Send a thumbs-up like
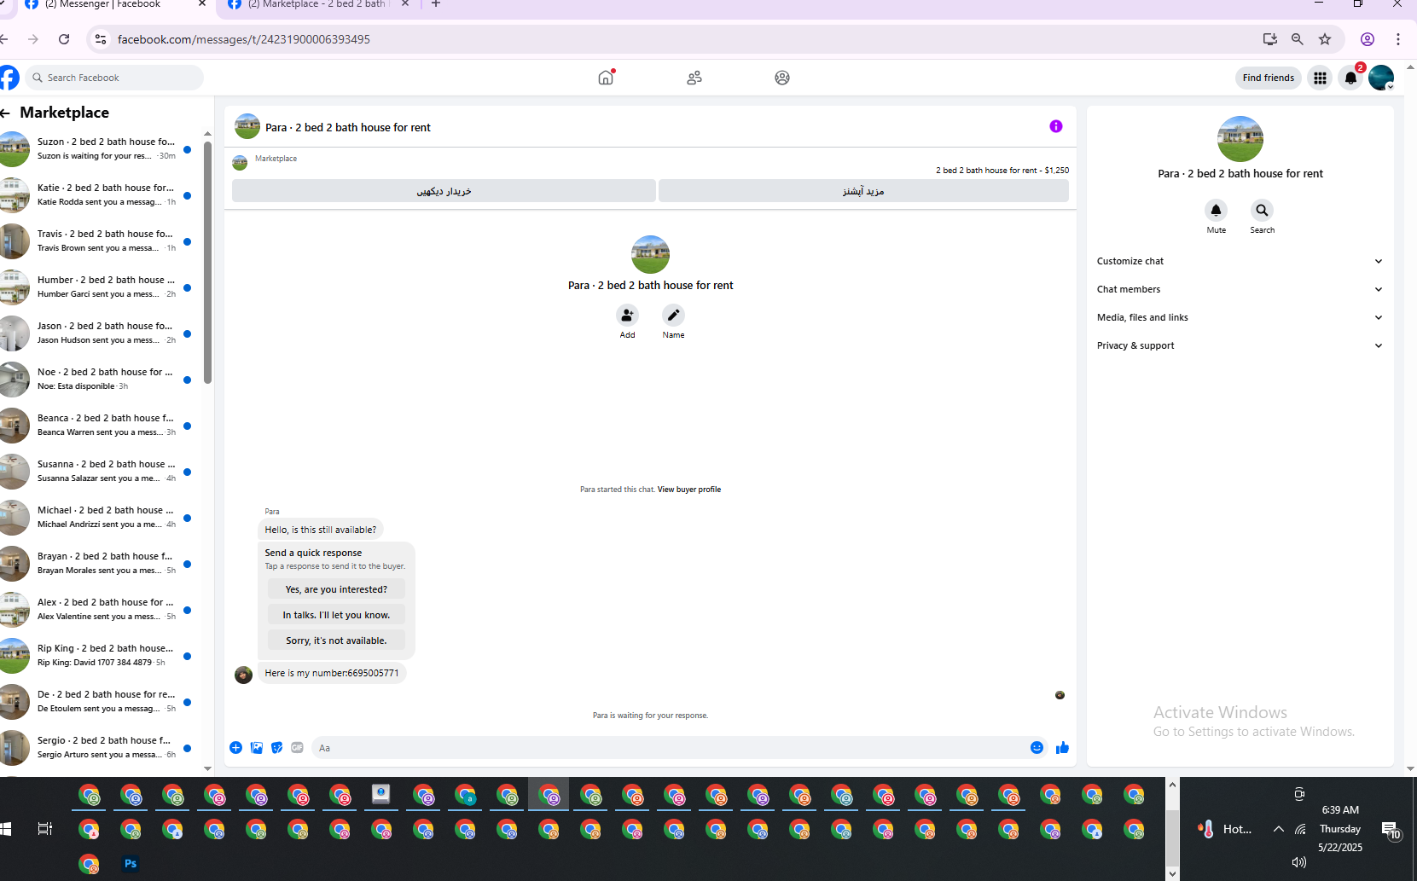This screenshot has width=1417, height=881. pyautogui.click(x=1062, y=748)
